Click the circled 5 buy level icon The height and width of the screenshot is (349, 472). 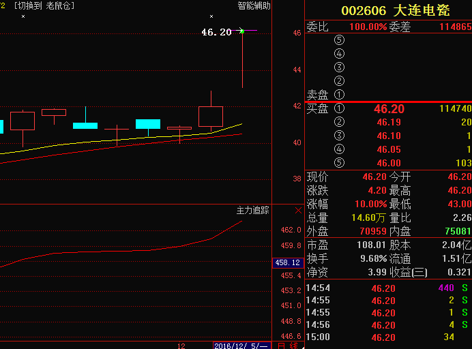click(339, 163)
